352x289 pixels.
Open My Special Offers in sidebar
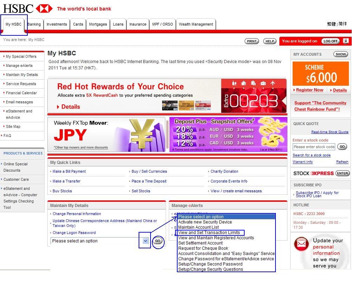[x=21, y=56]
